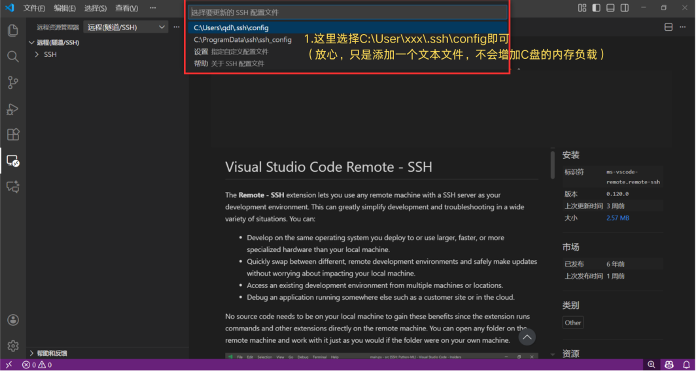The height and width of the screenshot is (371, 696).
Task: Open the Explorer view in activity bar
Action: [x=13, y=30]
